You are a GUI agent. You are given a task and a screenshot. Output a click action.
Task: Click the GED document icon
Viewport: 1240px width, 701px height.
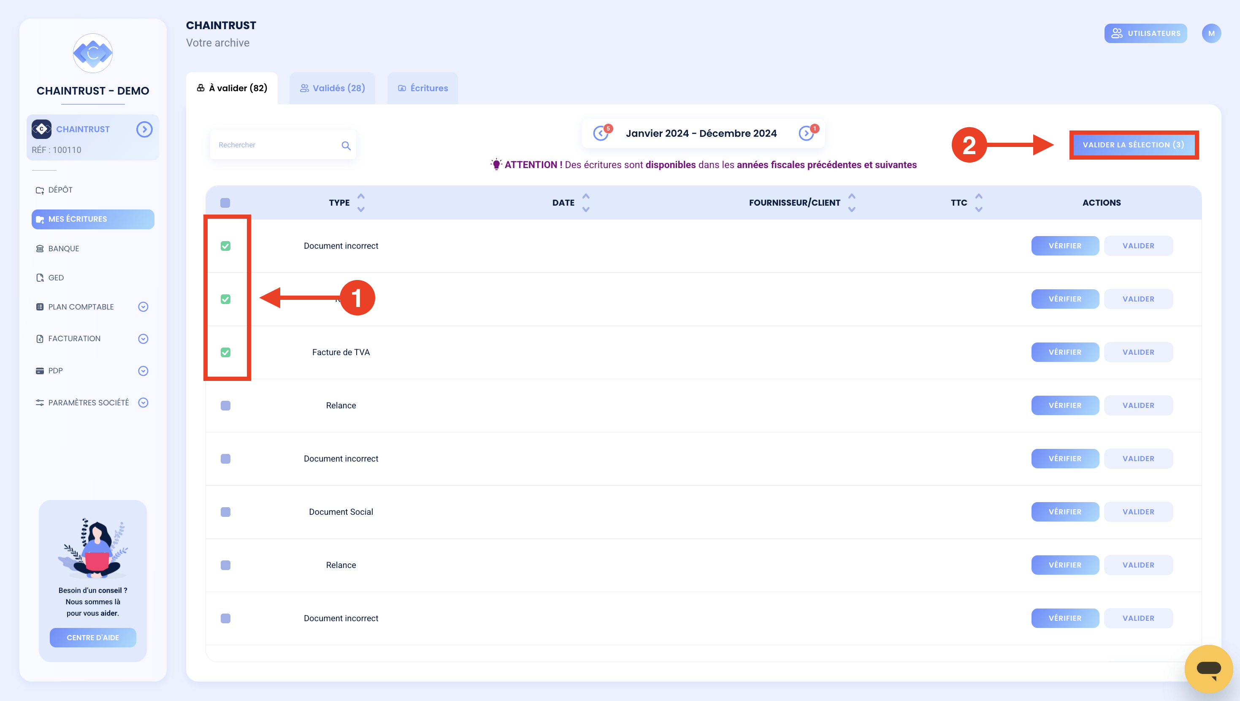click(40, 277)
